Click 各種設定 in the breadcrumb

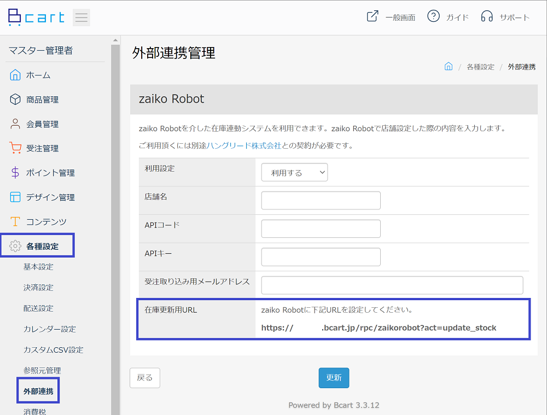pos(480,67)
